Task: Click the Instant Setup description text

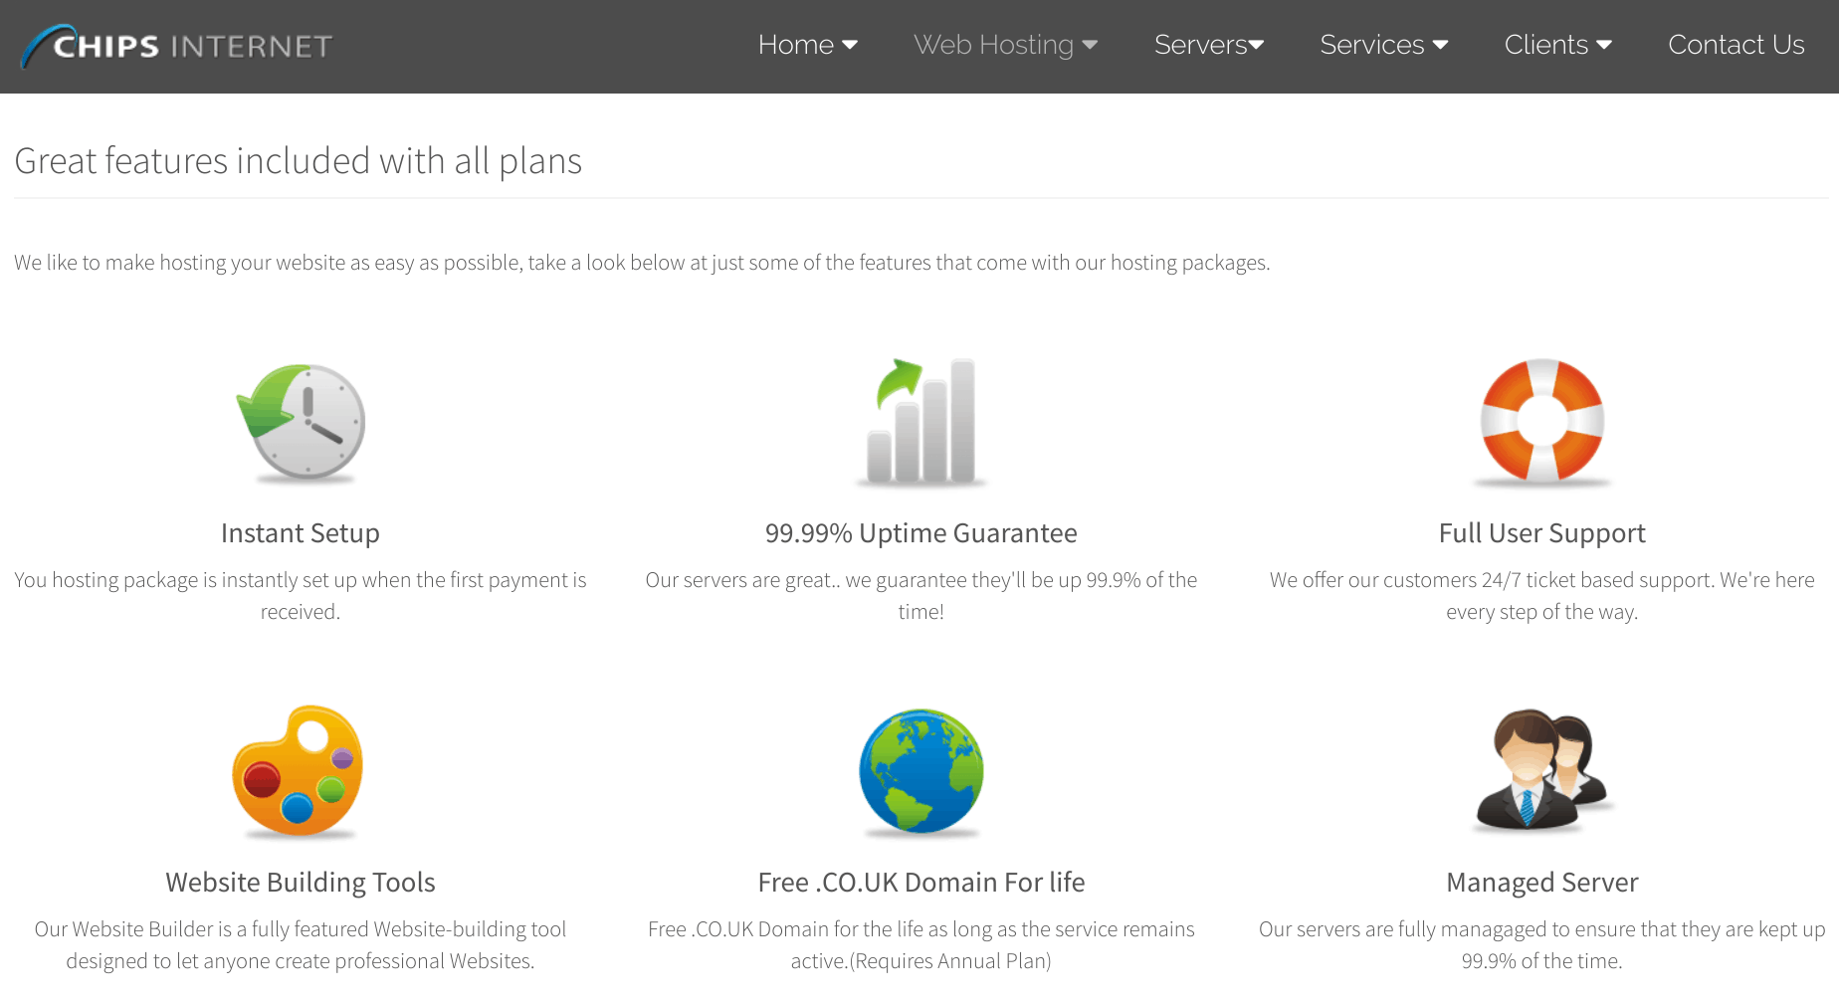Action: 301,596
